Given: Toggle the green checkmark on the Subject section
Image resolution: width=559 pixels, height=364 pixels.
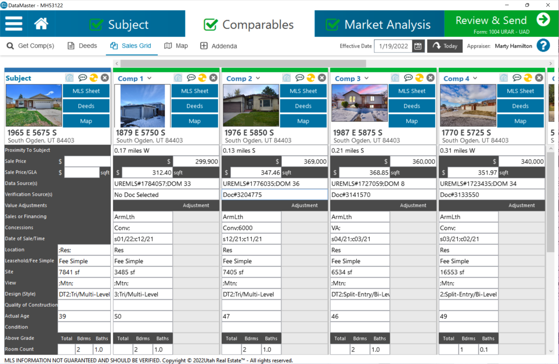Looking at the screenshot, I should tap(96, 23).
